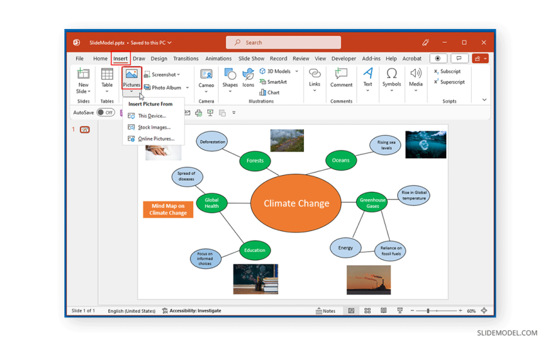
Task: Apply Superscript formatting
Action: coord(449,82)
